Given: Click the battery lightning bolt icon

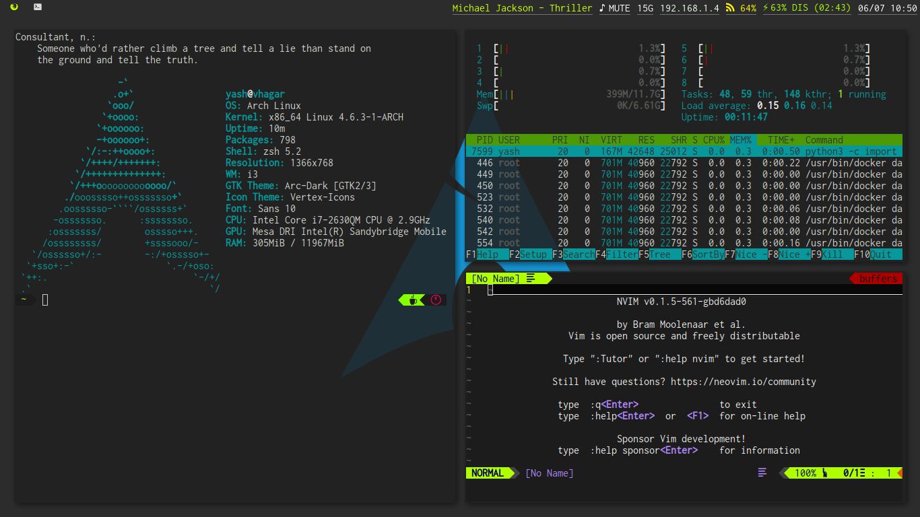Looking at the screenshot, I should point(765,8).
